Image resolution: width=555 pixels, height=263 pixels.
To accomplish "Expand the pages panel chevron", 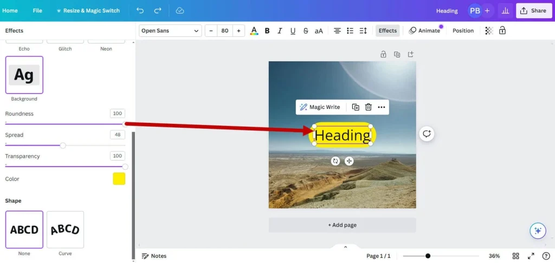I will click(345, 247).
